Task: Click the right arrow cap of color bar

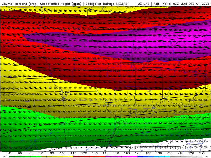Action: 205,157
